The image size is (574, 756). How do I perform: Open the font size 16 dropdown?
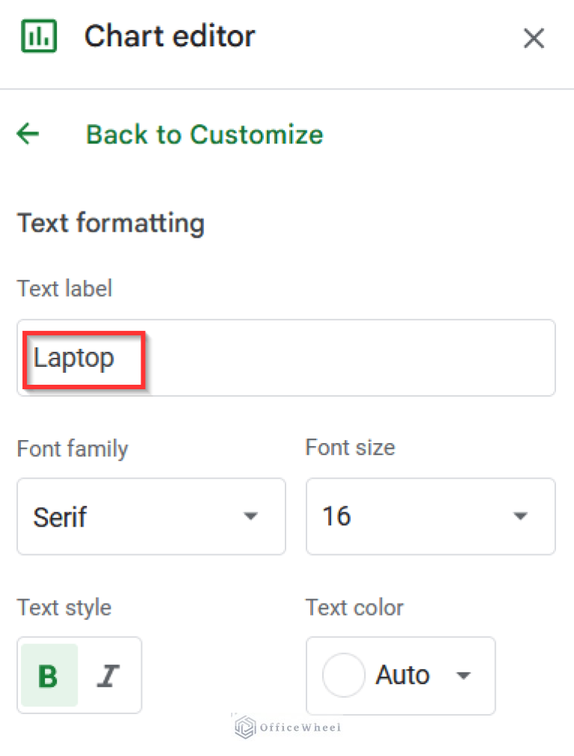click(430, 516)
